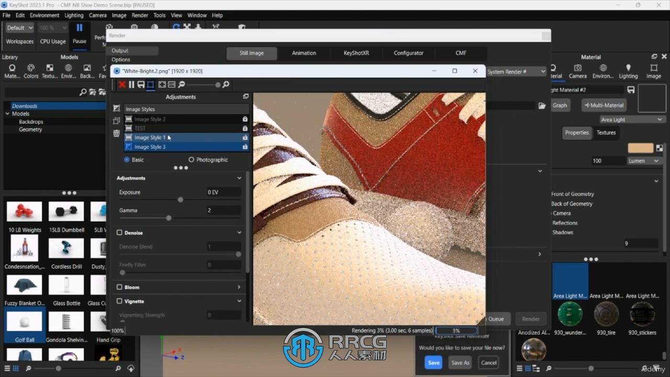The width and height of the screenshot is (670, 377).
Task: Switch to the Camera project tab
Action: 578,71
